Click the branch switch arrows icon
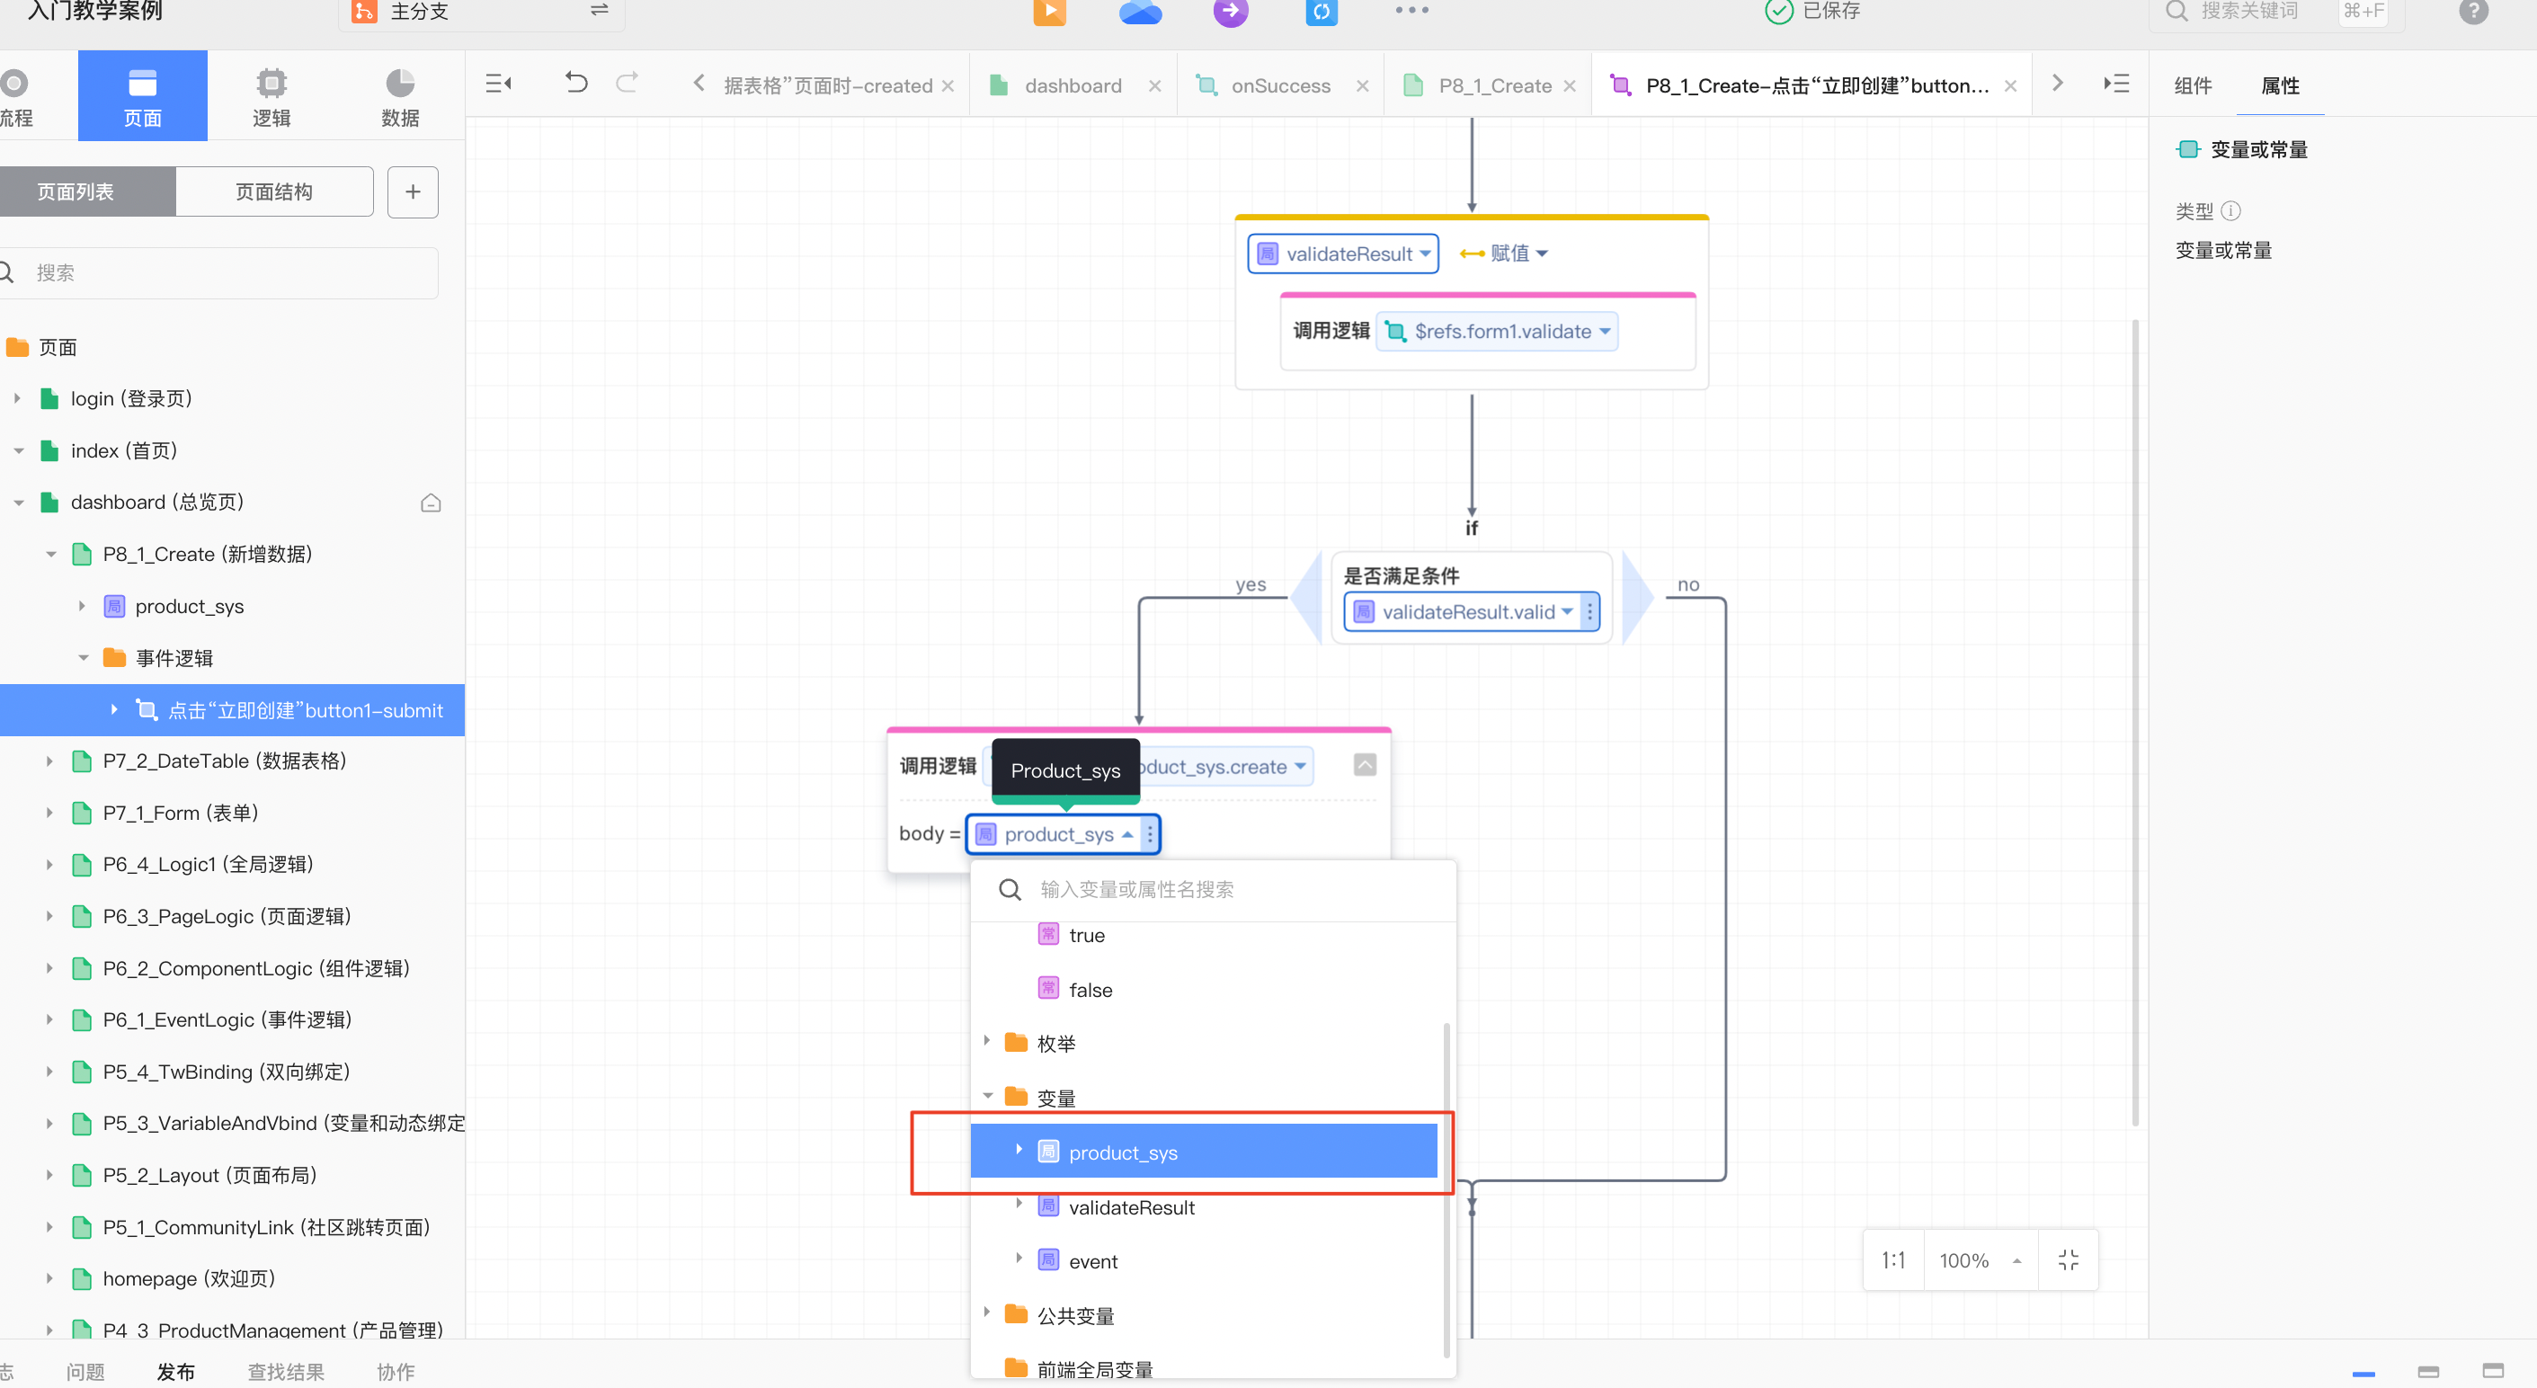This screenshot has width=2537, height=1388. coord(599,10)
